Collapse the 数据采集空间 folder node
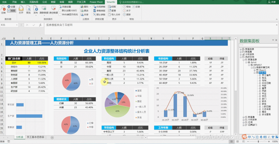The height and width of the screenshot is (144, 279). [251, 68]
